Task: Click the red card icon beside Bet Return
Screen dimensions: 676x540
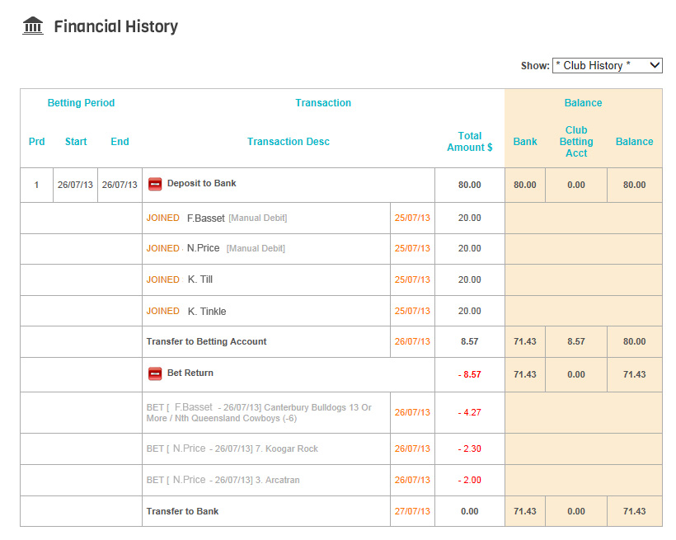Action: point(155,373)
